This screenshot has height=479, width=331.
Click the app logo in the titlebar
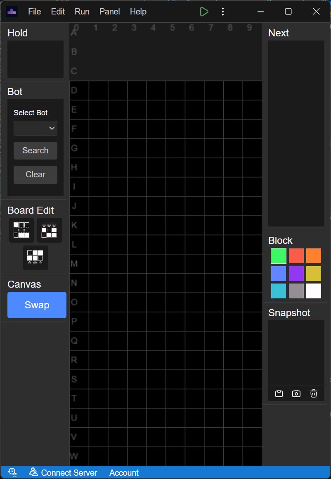point(12,11)
